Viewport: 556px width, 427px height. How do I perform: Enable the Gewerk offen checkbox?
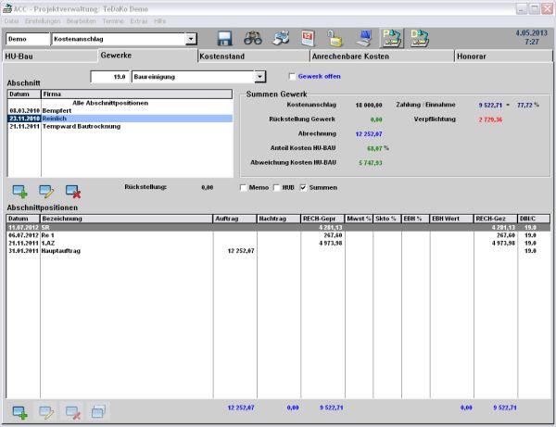291,76
